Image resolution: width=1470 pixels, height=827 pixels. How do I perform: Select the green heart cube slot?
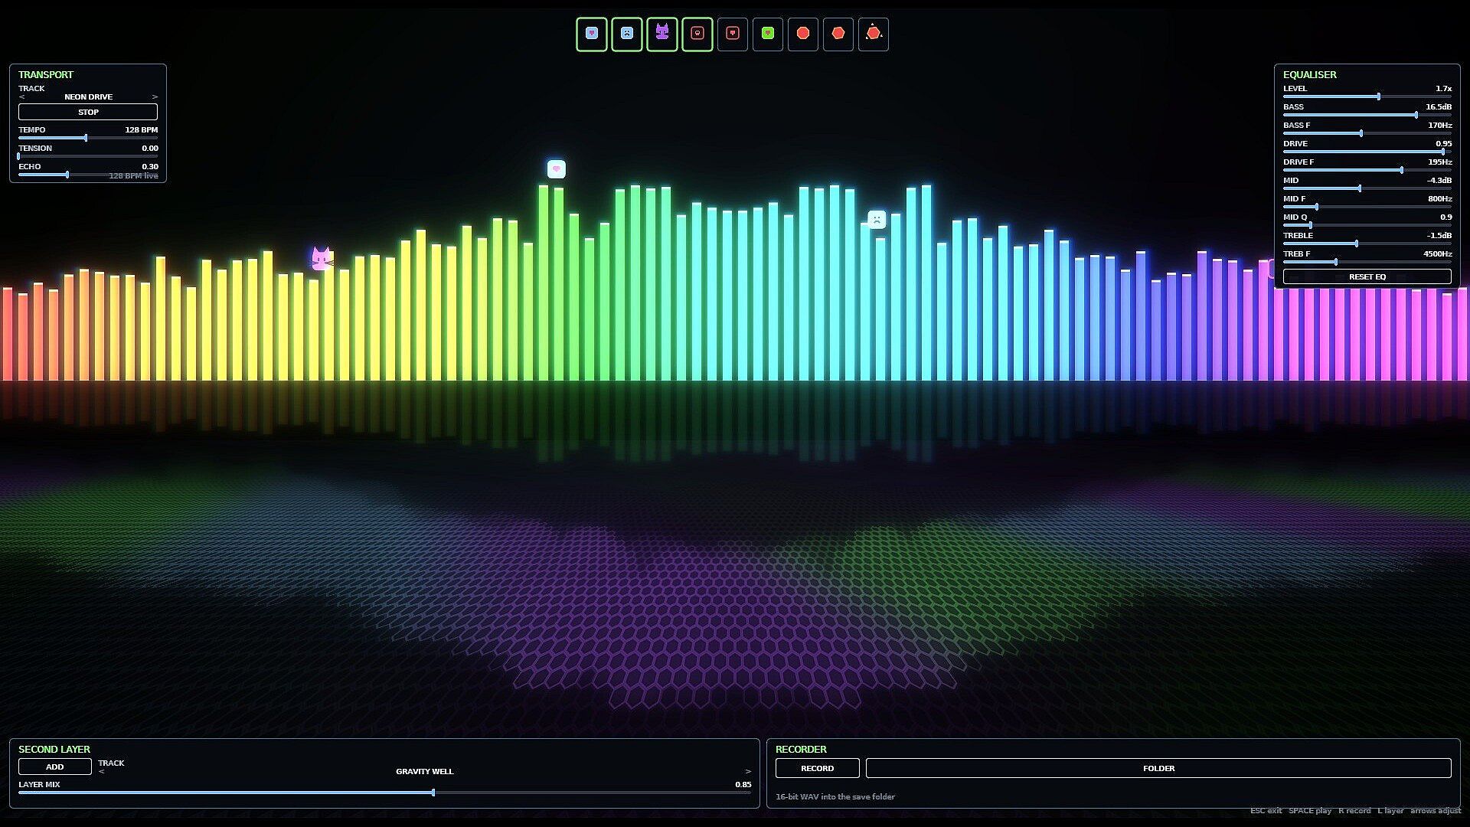(x=768, y=34)
